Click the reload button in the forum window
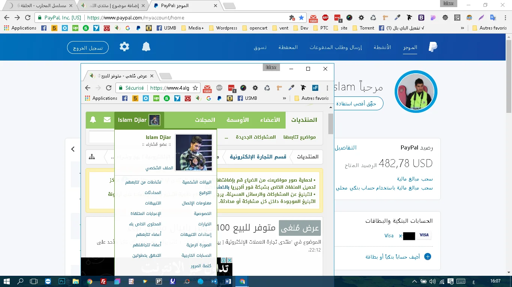The height and width of the screenshot is (287, 512). 109,88
